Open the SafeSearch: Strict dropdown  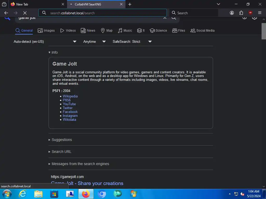pyautogui.click(x=132, y=41)
